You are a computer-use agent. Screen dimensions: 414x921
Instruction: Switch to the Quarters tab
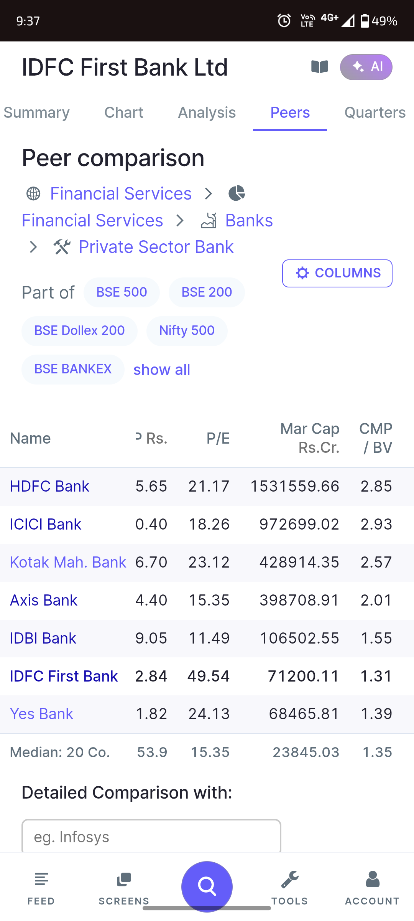click(375, 112)
